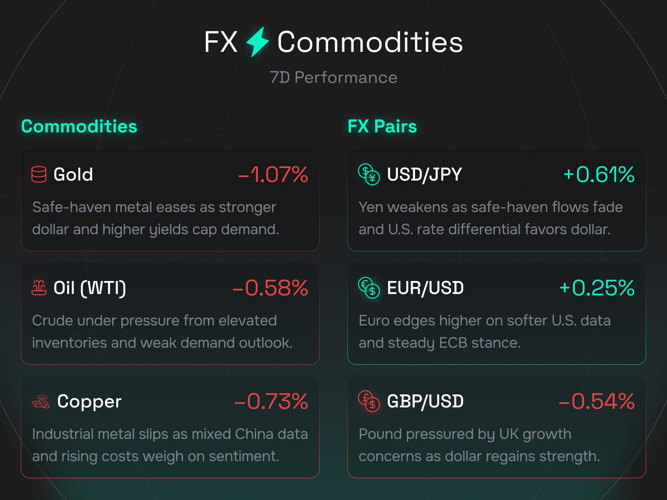
Task: Click the EUR/USD card description text
Action: (485, 331)
